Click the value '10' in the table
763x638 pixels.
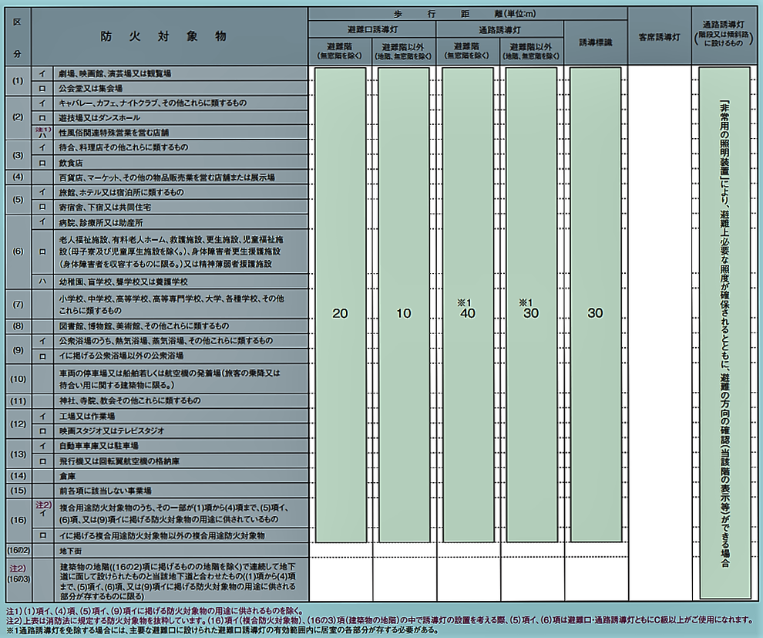pos(404,313)
